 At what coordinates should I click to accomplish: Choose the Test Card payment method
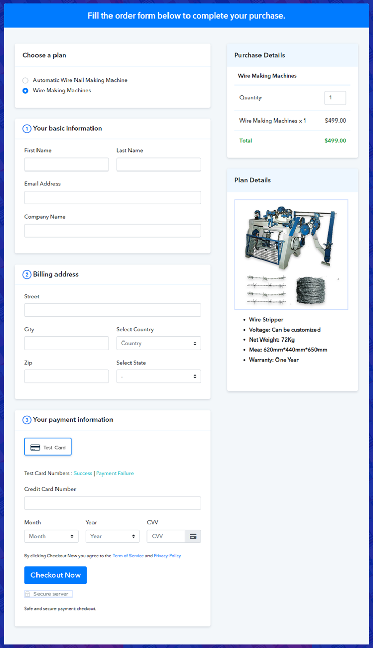(x=48, y=447)
